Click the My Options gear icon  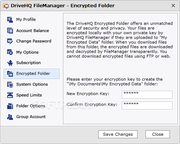(10, 52)
